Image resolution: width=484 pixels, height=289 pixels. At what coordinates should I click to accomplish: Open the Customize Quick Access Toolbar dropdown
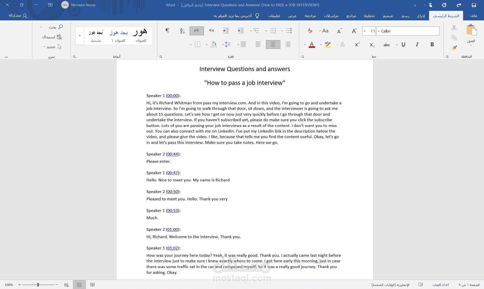415,5
